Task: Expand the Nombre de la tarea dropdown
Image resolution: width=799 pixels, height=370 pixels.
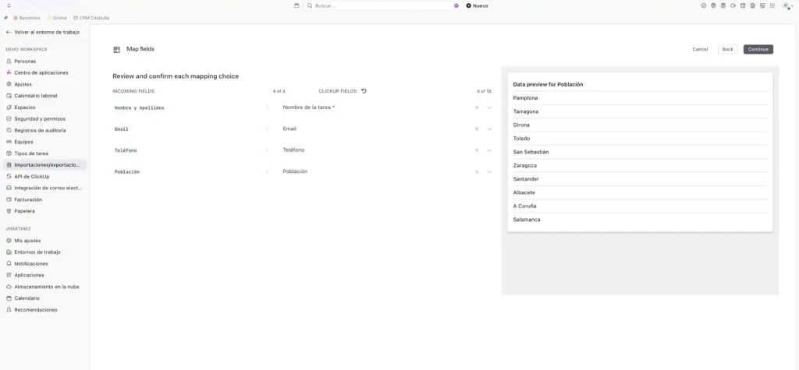Action: pyautogui.click(x=489, y=107)
